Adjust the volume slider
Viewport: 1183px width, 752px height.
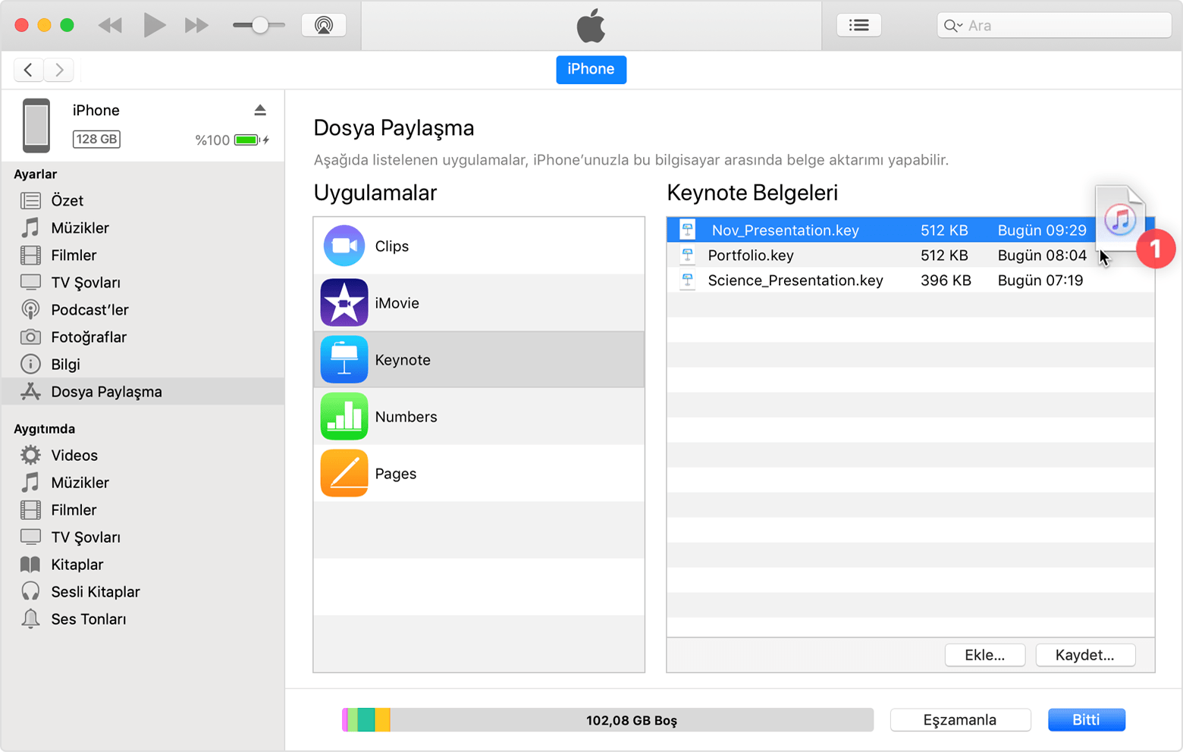259,23
